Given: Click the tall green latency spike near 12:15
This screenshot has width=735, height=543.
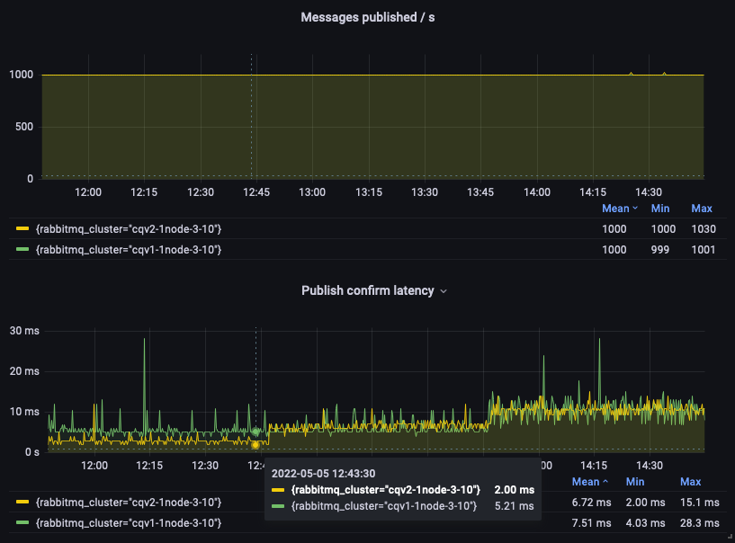Looking at the screenshot, I should coord(144,341).
